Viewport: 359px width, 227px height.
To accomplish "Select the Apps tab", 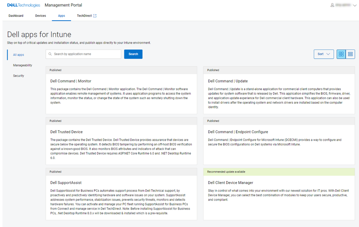I will point(61,16).
